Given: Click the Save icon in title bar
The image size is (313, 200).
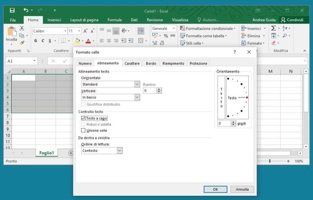Looking at the screenshot, I should (12, 10).
